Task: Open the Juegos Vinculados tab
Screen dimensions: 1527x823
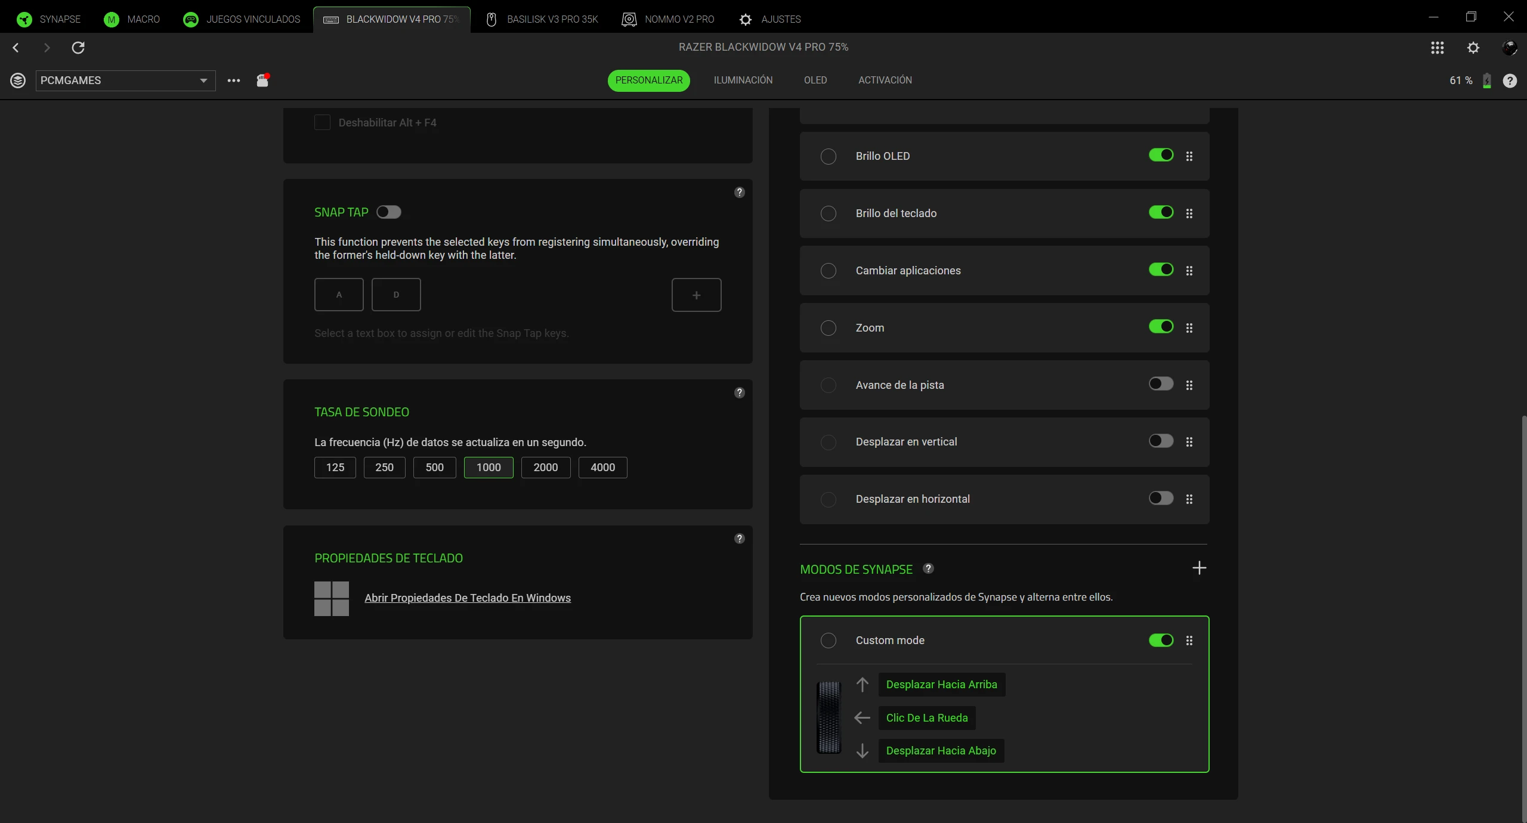Action: (x=242, y=19)
